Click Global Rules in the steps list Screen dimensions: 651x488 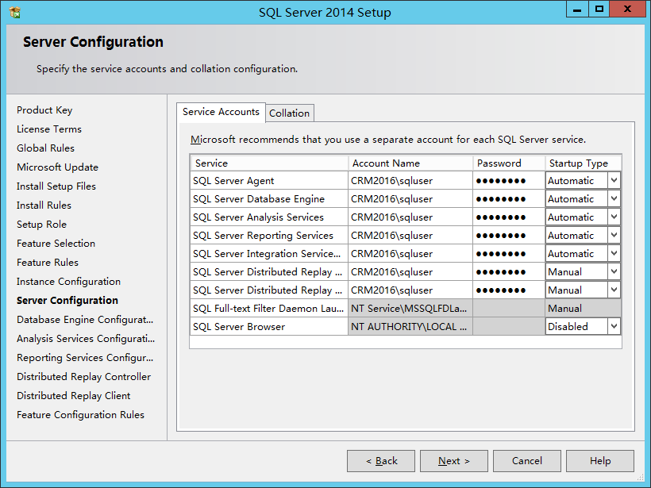(46, 148)
